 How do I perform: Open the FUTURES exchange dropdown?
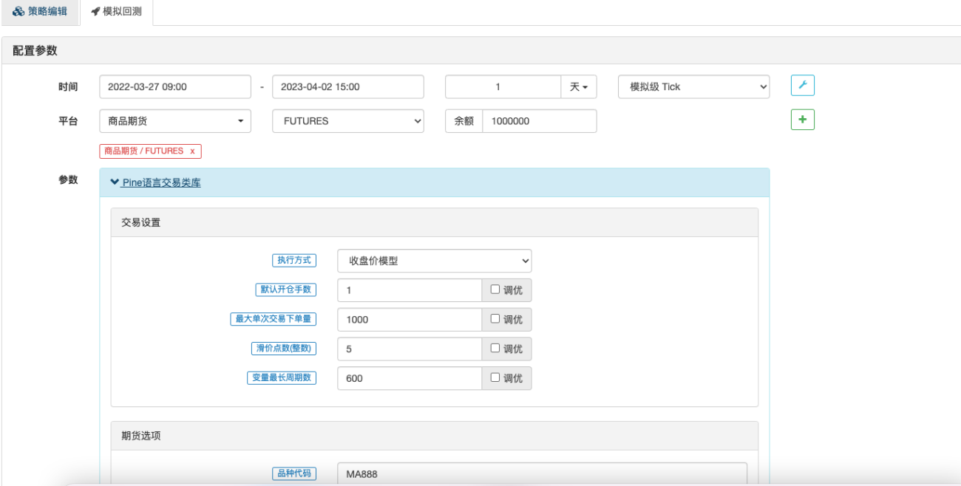tap(348, 121)
